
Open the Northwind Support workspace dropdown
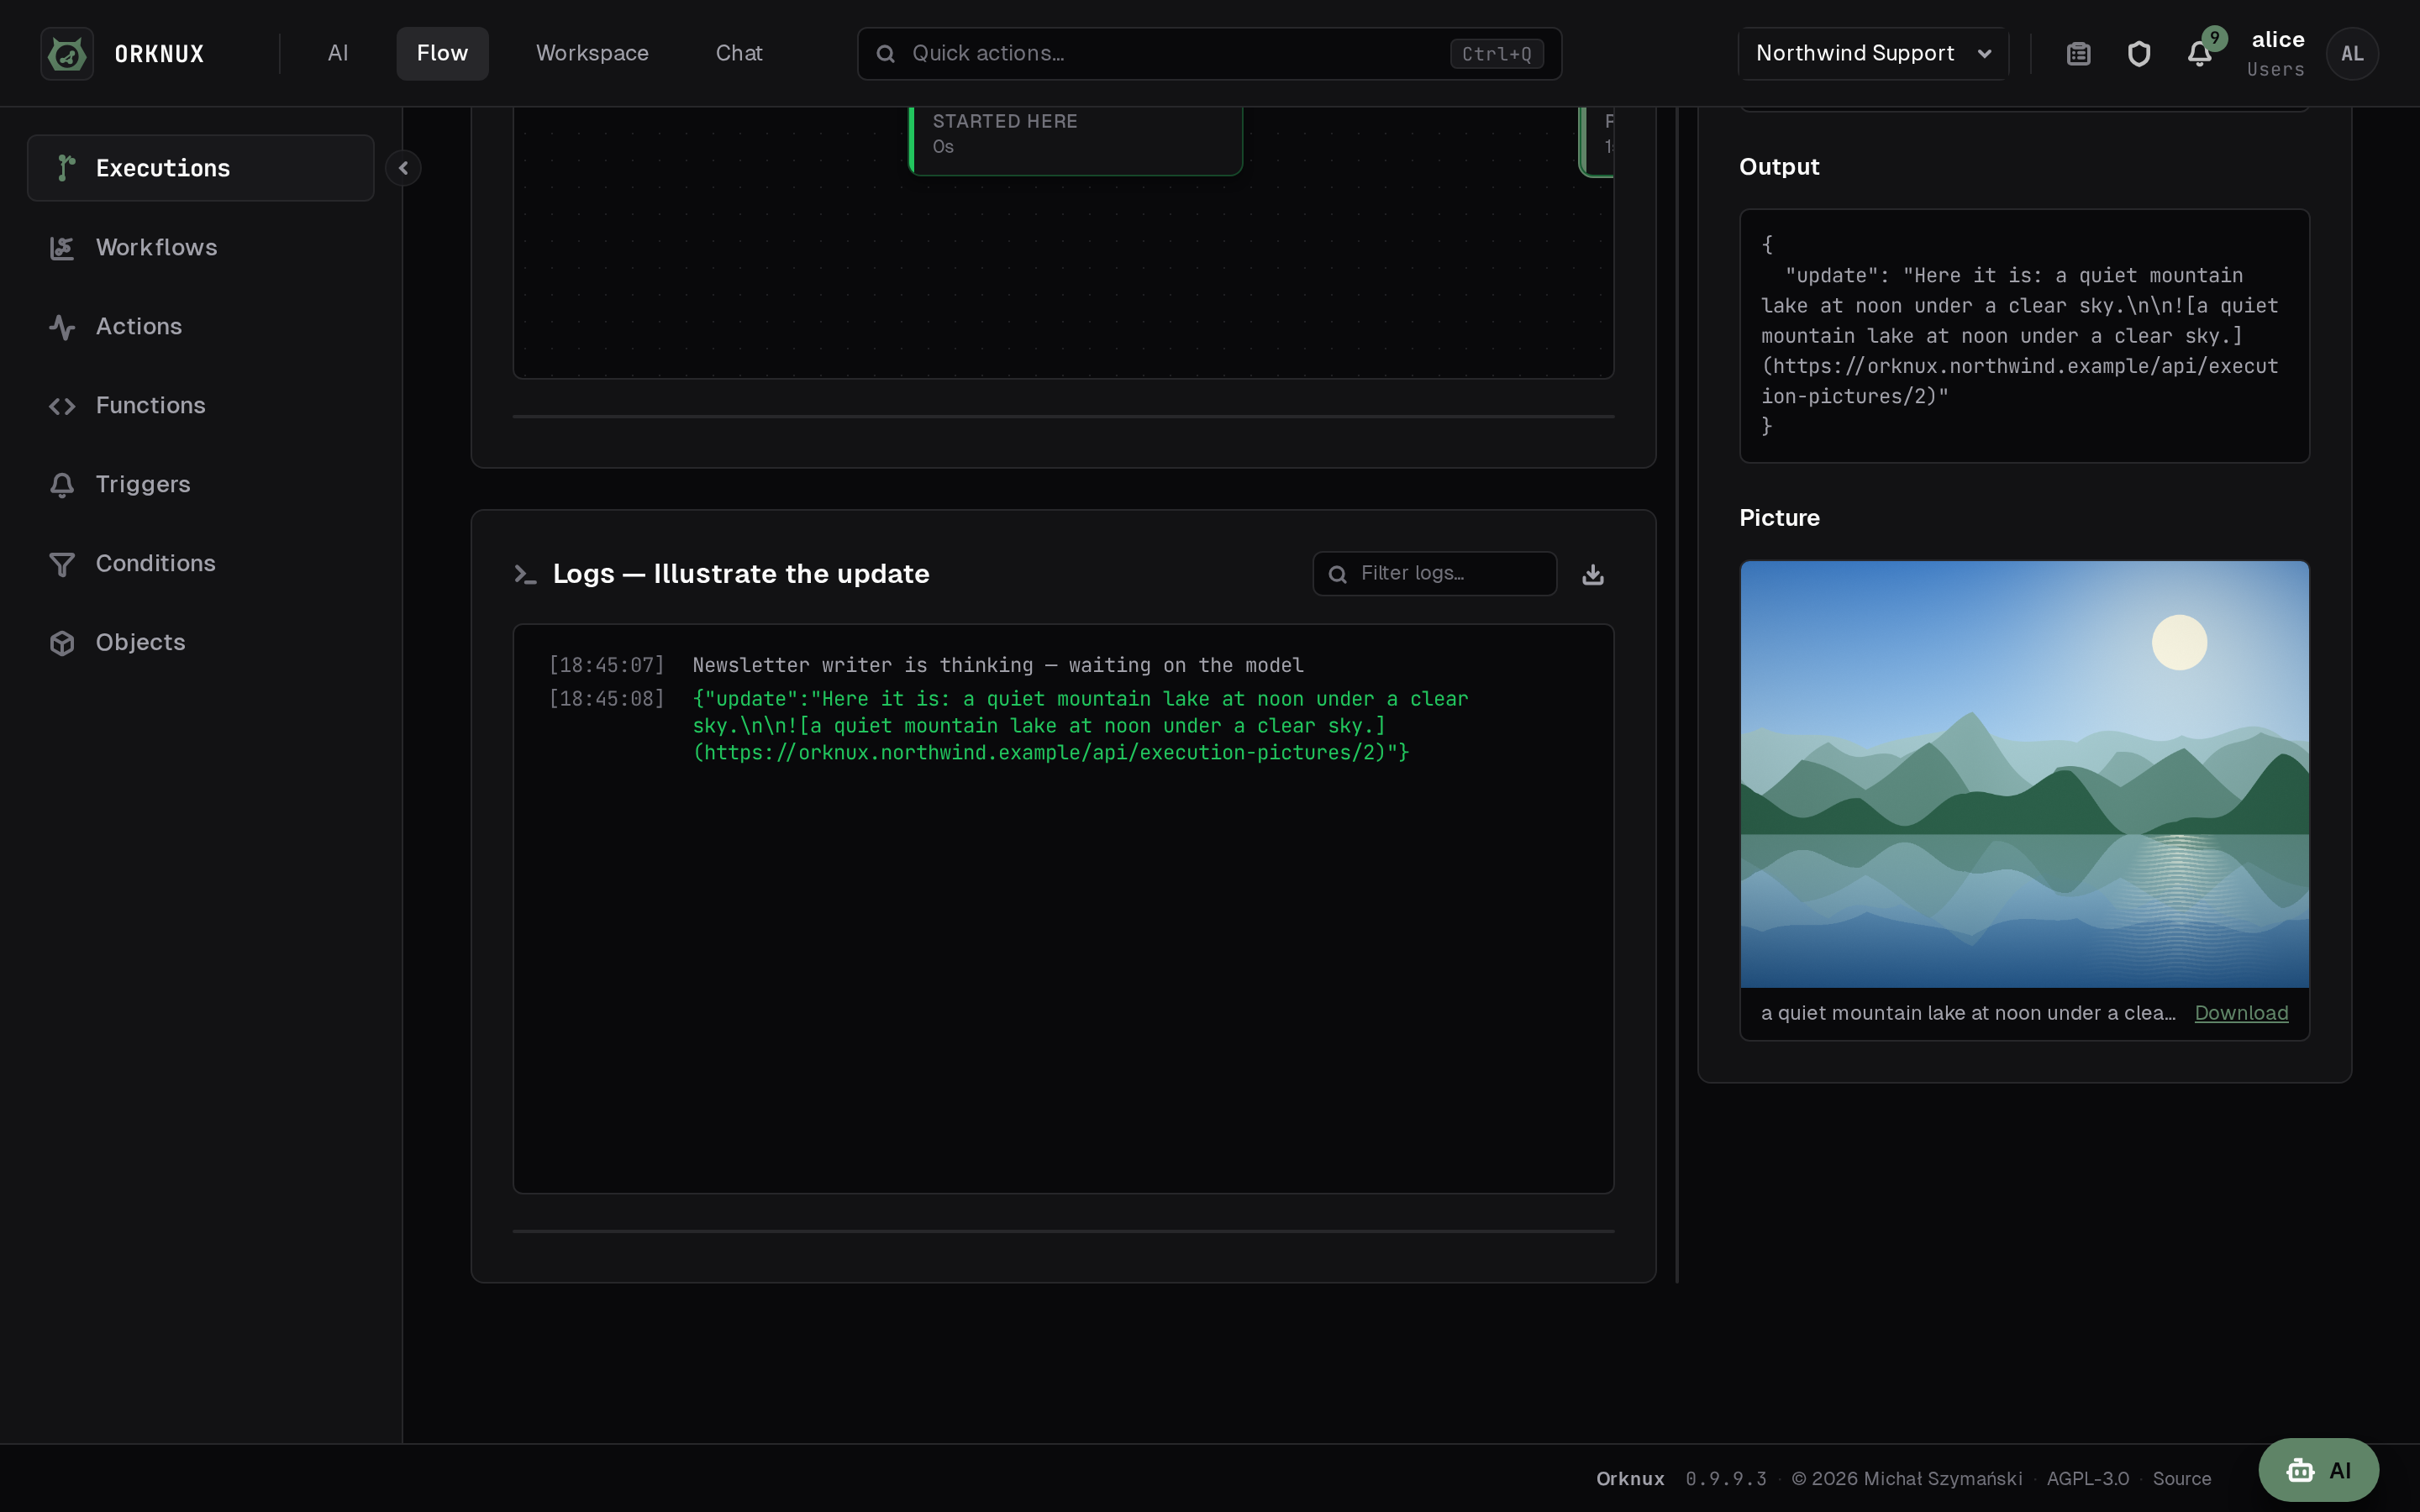click(x=1873, y=53)
